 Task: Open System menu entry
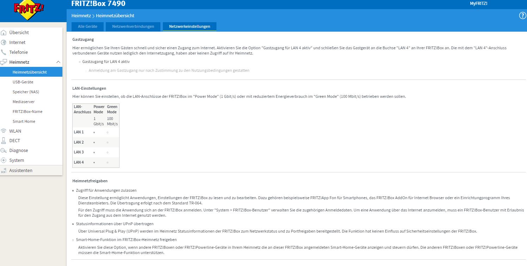point(17,160)
